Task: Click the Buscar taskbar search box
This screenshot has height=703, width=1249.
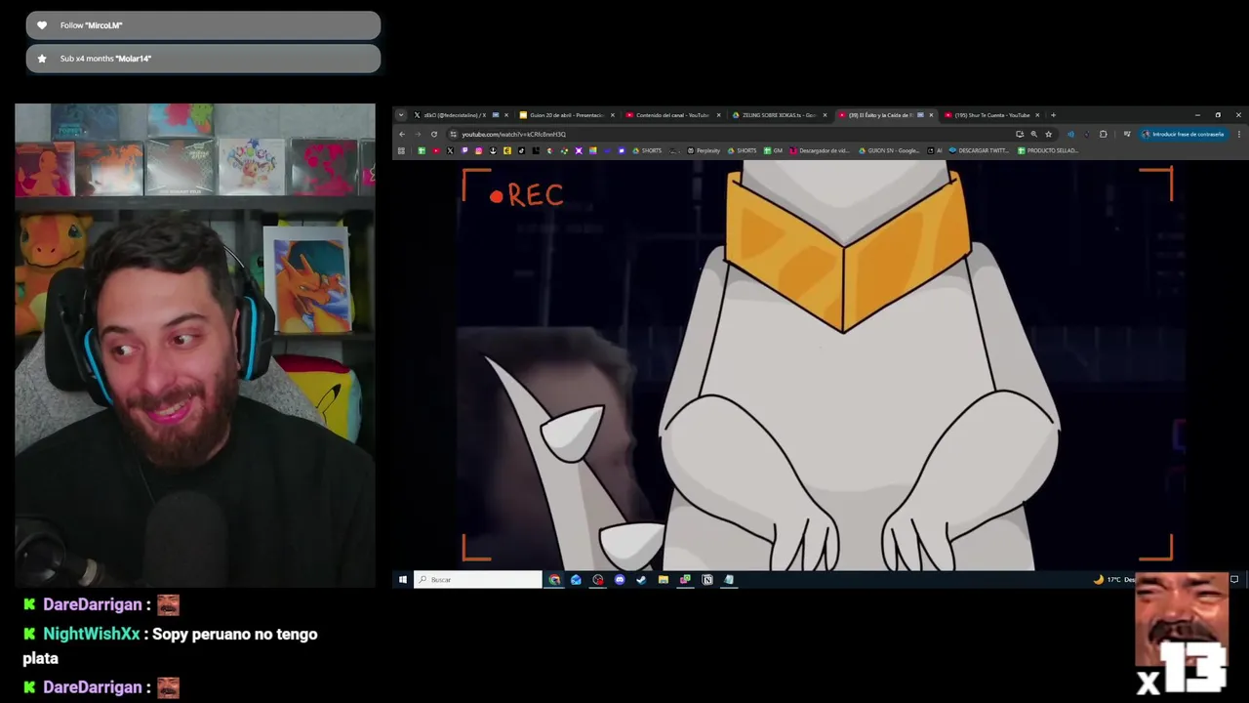Action: click(477, 580)
